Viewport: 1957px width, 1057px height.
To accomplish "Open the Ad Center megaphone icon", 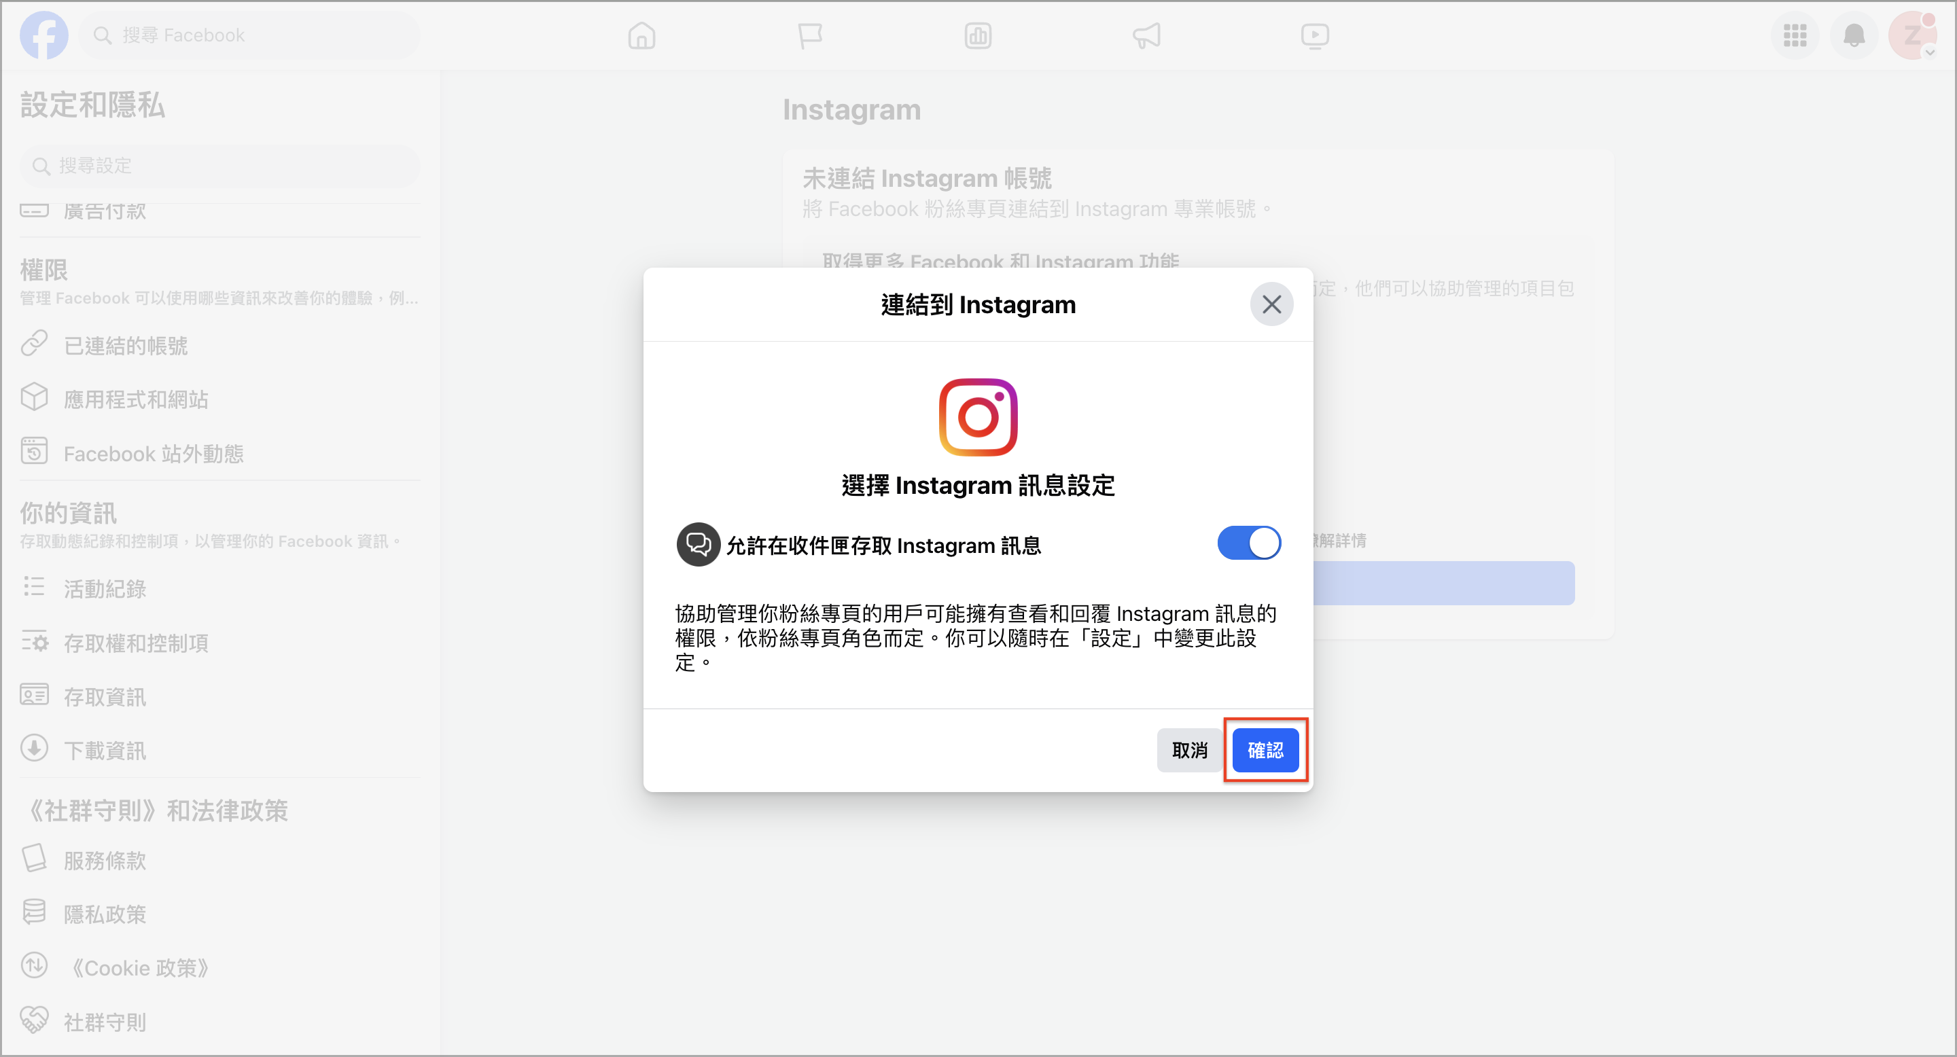I will [1146, 35].
